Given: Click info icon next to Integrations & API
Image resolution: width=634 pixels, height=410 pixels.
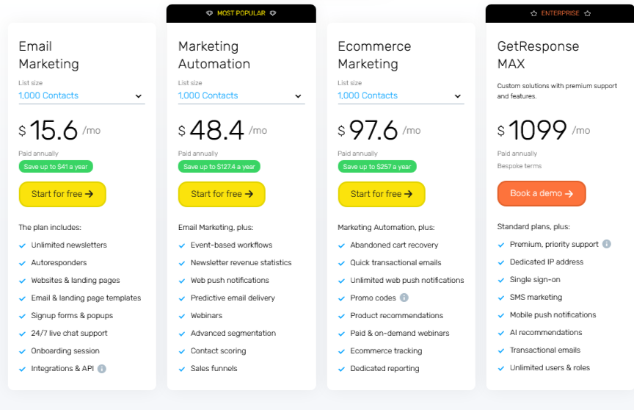Looking at the screenshot, I should click(102, 369).
